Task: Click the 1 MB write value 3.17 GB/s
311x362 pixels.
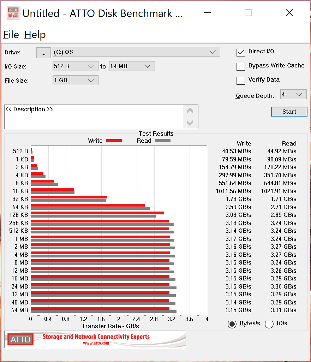Action: coord(238,239)
